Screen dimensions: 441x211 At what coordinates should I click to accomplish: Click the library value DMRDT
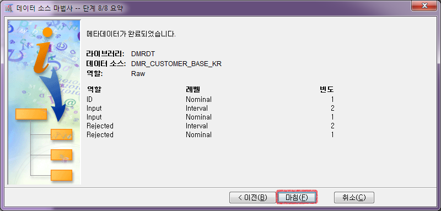point(143,53)
